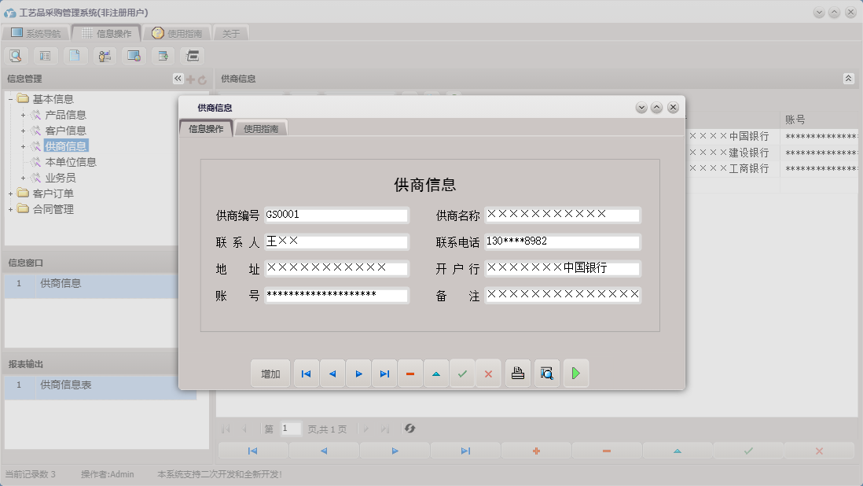The image size is (863, 486).
Task: Click the 供商名称 input field
Action: pos(562,215)
